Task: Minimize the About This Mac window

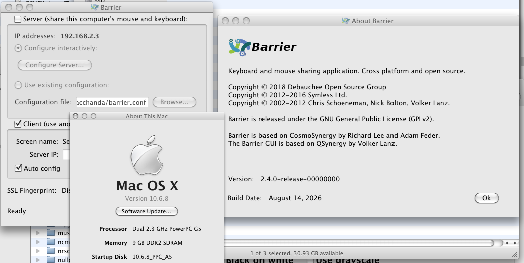Action: 84,116
